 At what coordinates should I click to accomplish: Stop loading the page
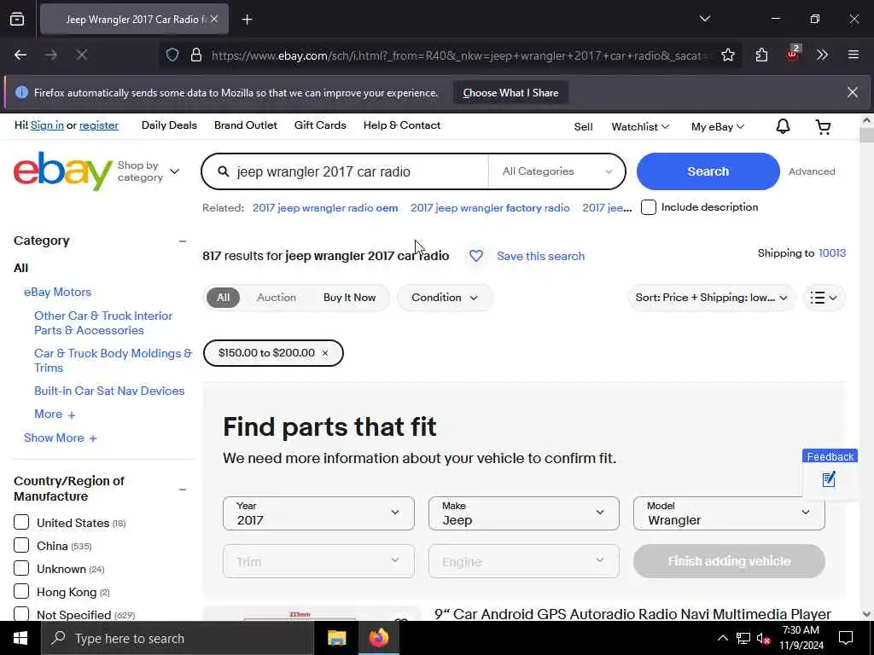click(81, 55)
